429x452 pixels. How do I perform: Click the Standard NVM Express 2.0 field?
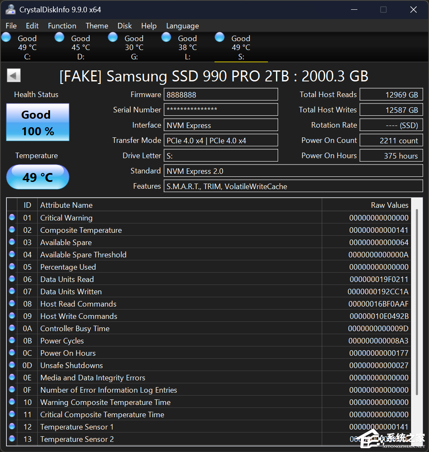pos(293,171)
